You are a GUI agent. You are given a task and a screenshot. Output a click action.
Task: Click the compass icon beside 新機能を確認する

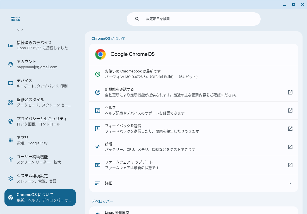pyautogui.click(x=97, y=92)
